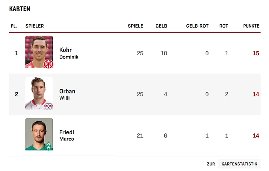Screen dimensions: 269x171
Task: Click the Spieler column header
Action: pyautogui.click(x=35, y=26)
